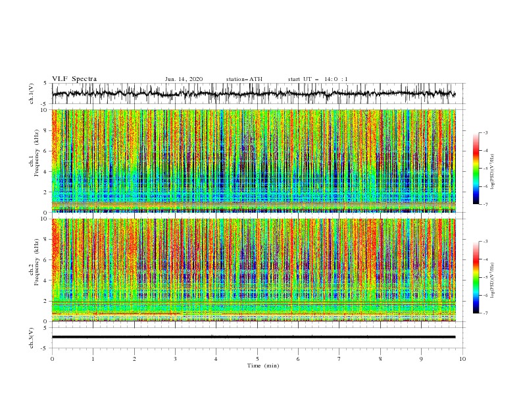The image size is (521, 403).
Task: Click the "VLF Spectra" plot title
Action: [74, 79]
